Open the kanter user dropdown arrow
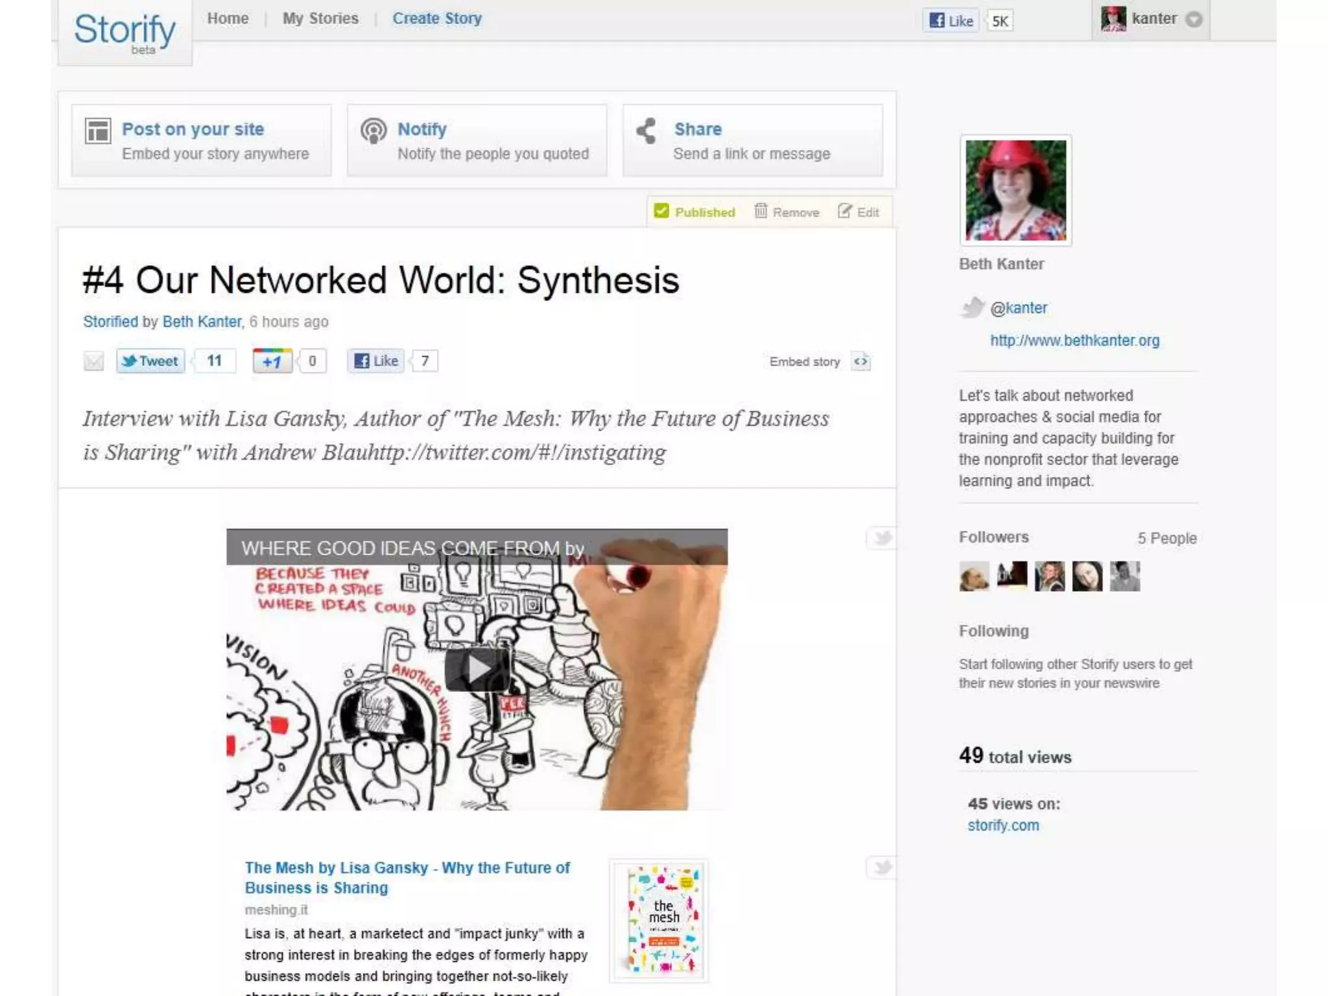The height and width of the screenshot is (996, 1328). click(x=1194, y=19)
